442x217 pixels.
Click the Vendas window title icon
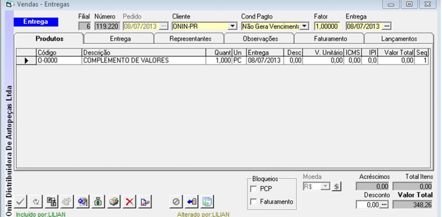9,4
